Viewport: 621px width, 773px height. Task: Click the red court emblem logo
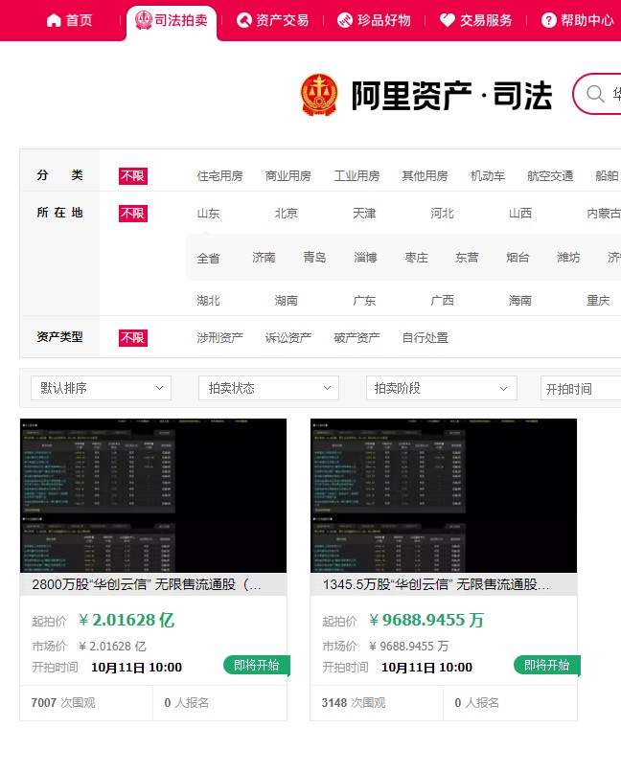(319, 95)
